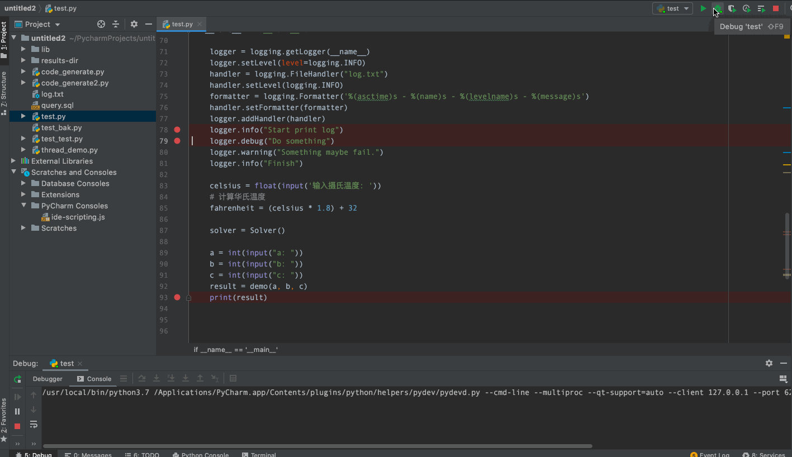Click the untitled2 breadcrumb in navigation bar
The image size is (792, 457).
20,8
